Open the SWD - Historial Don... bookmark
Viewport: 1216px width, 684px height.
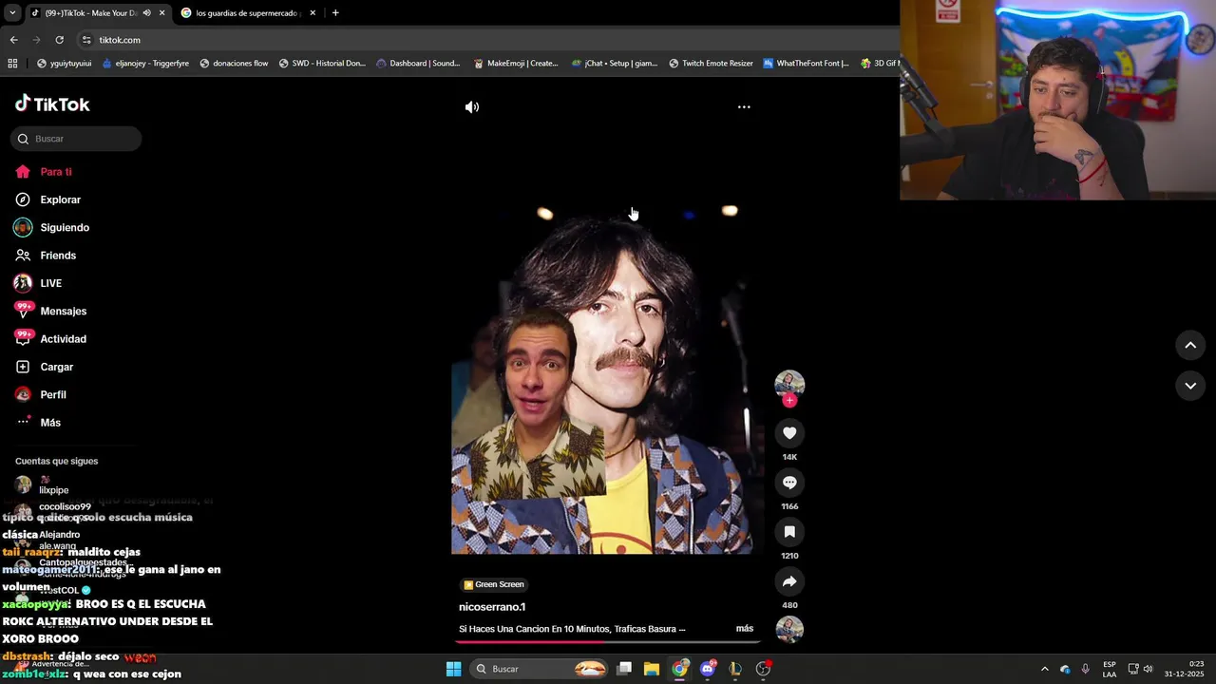322,64
